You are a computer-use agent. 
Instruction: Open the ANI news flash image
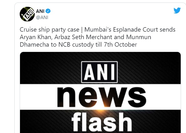point(100,92)
